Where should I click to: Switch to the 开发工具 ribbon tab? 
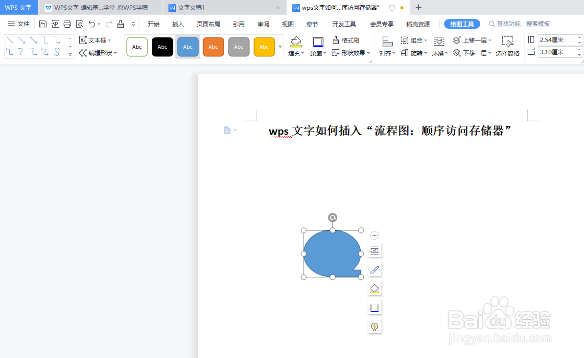click(x=344, y=24)
